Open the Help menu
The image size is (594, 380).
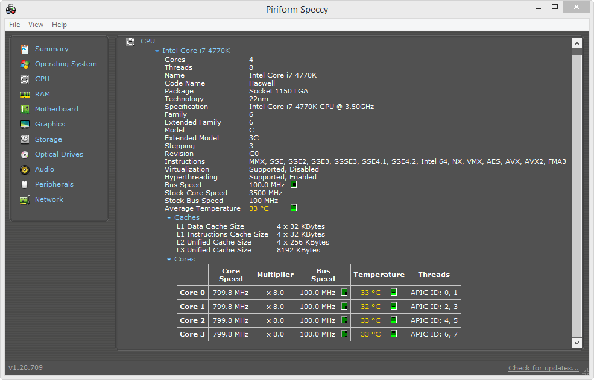(x=60, y=25)
